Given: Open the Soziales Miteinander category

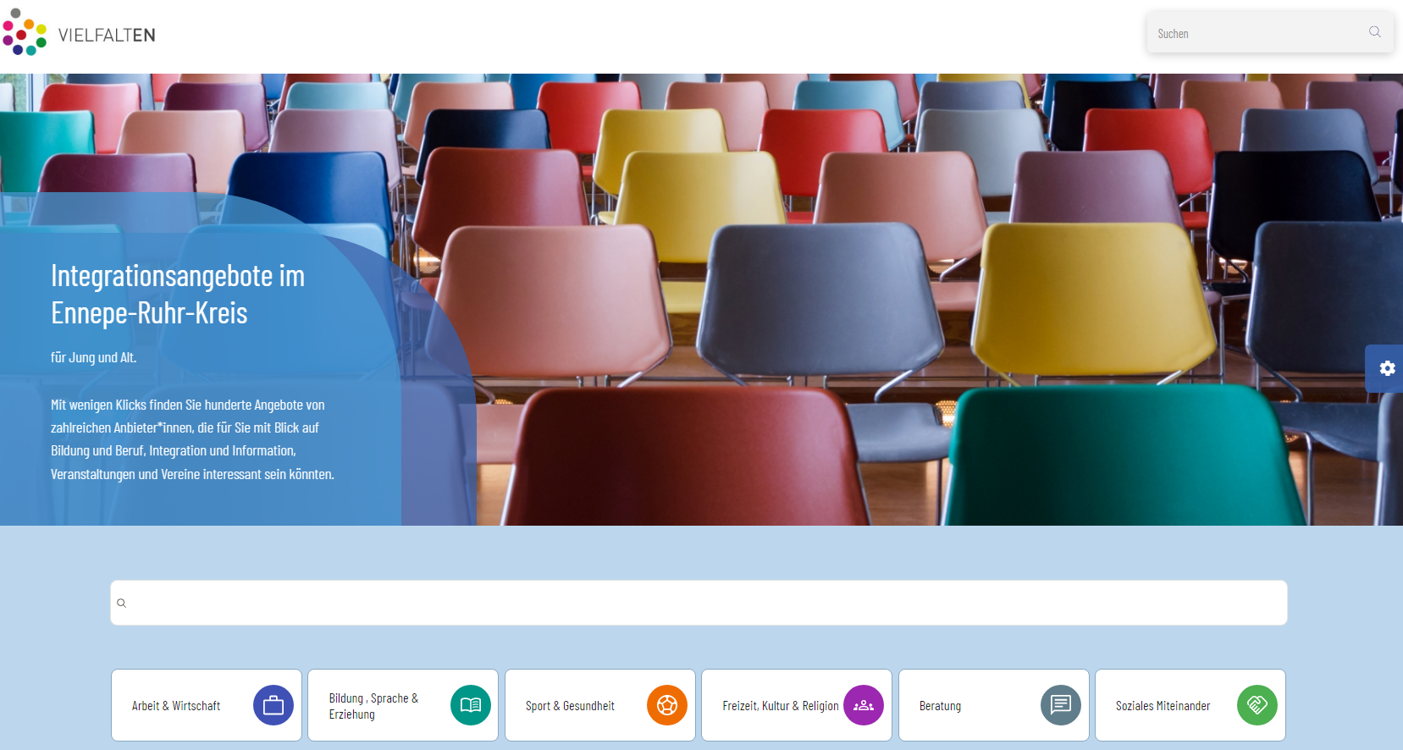Looking at the screenshot, I should click(x=1190, y=705).
